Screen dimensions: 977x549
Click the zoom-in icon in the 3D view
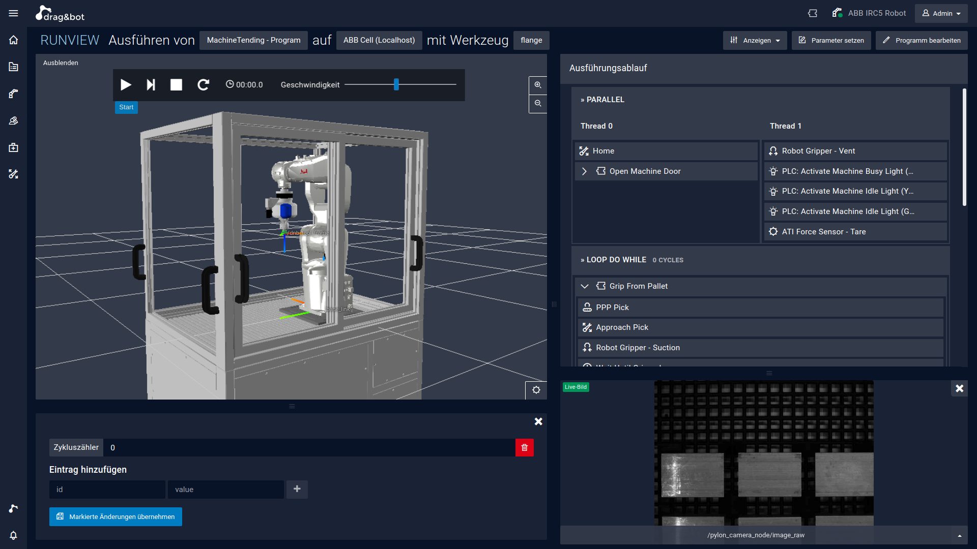click(x=538, y=85)
